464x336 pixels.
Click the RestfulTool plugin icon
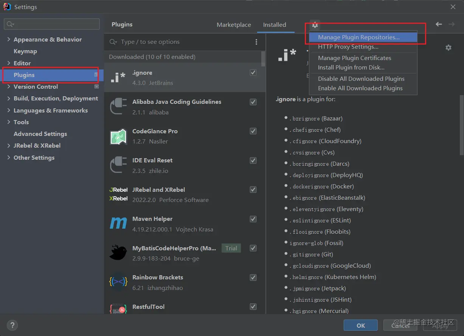[118, 309]
